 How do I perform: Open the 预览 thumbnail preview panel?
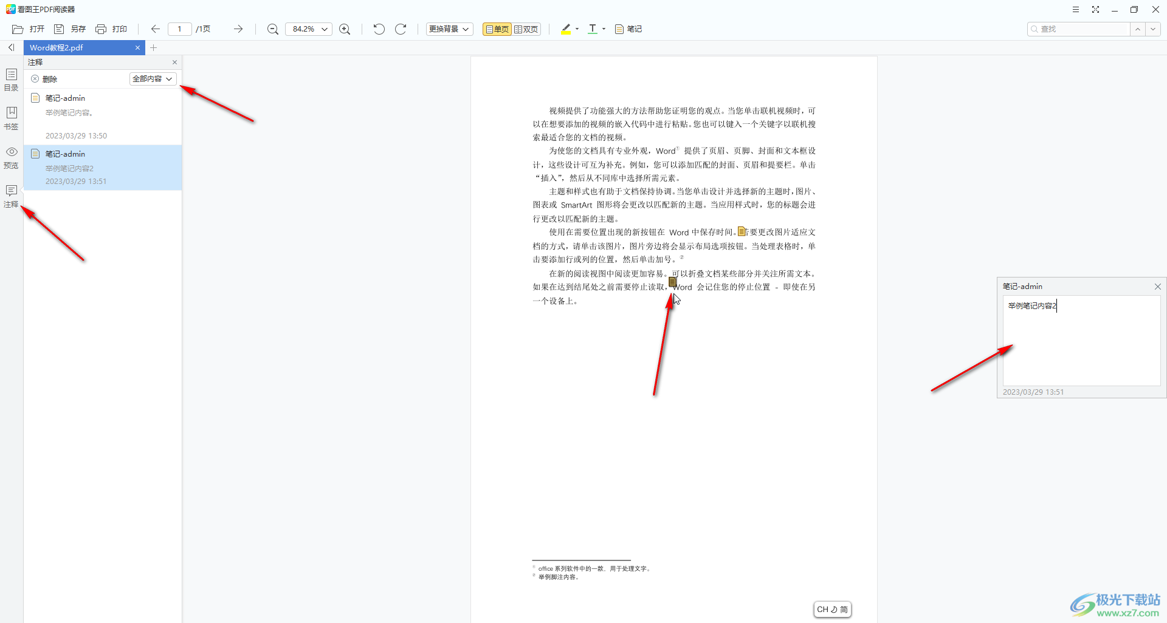coord(11,157)
